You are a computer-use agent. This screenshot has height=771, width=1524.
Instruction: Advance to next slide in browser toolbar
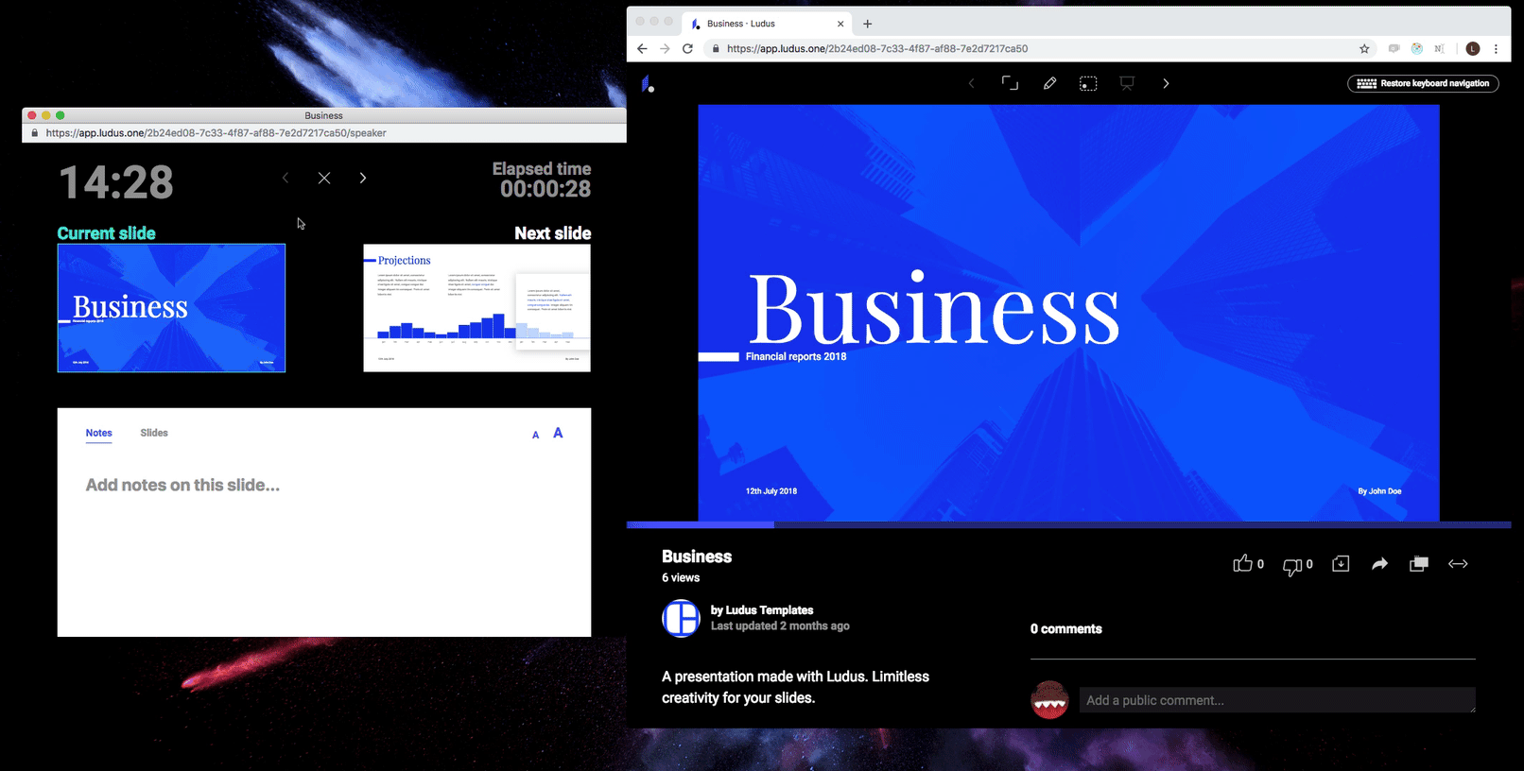[x=1166, y=83]
